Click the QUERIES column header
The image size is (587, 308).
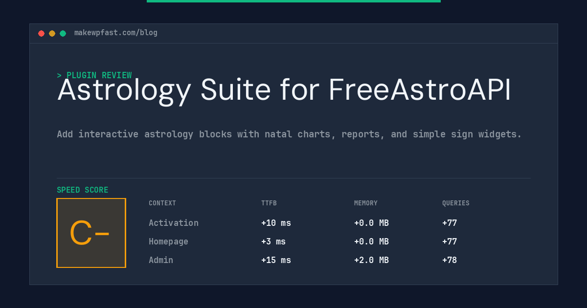click(x=456, y=203)
